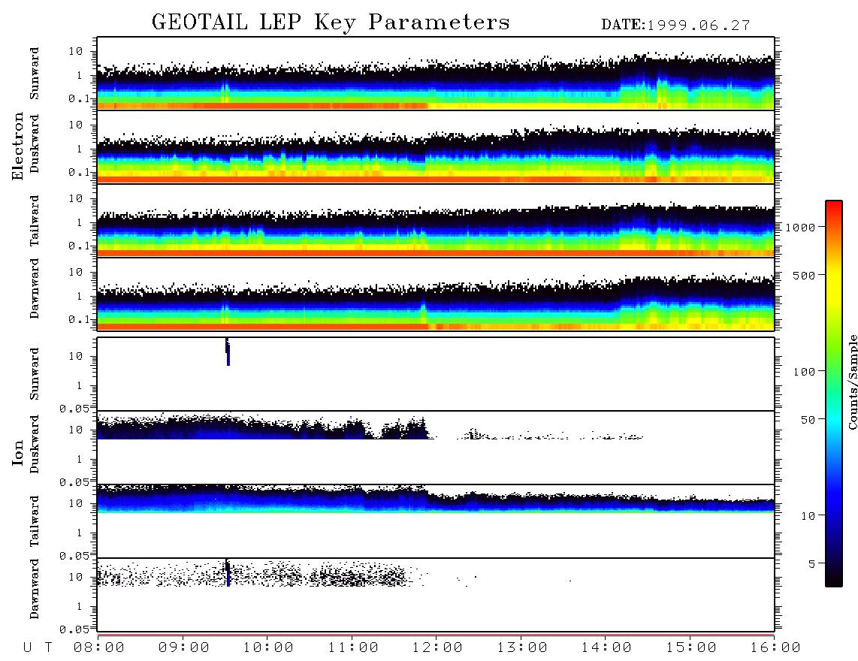Click the 0.1 tick of Electron Dawnward panel
The width and height of the screenshot is (858, 661).
point(79,319)
